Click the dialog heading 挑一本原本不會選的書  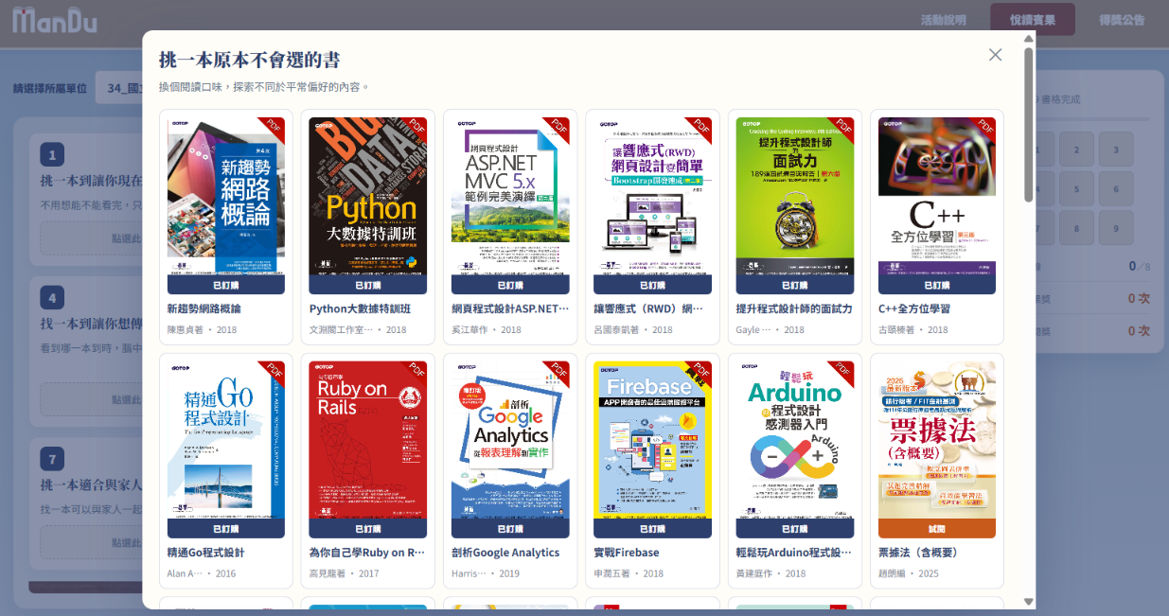(250, 60)
